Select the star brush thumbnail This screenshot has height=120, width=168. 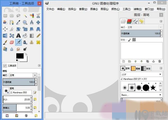153,87
